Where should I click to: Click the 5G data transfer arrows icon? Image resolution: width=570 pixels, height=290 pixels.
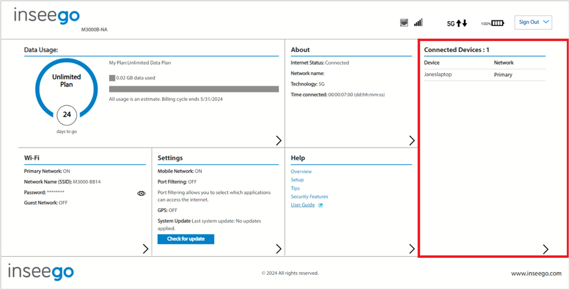(x=457, y=23)
